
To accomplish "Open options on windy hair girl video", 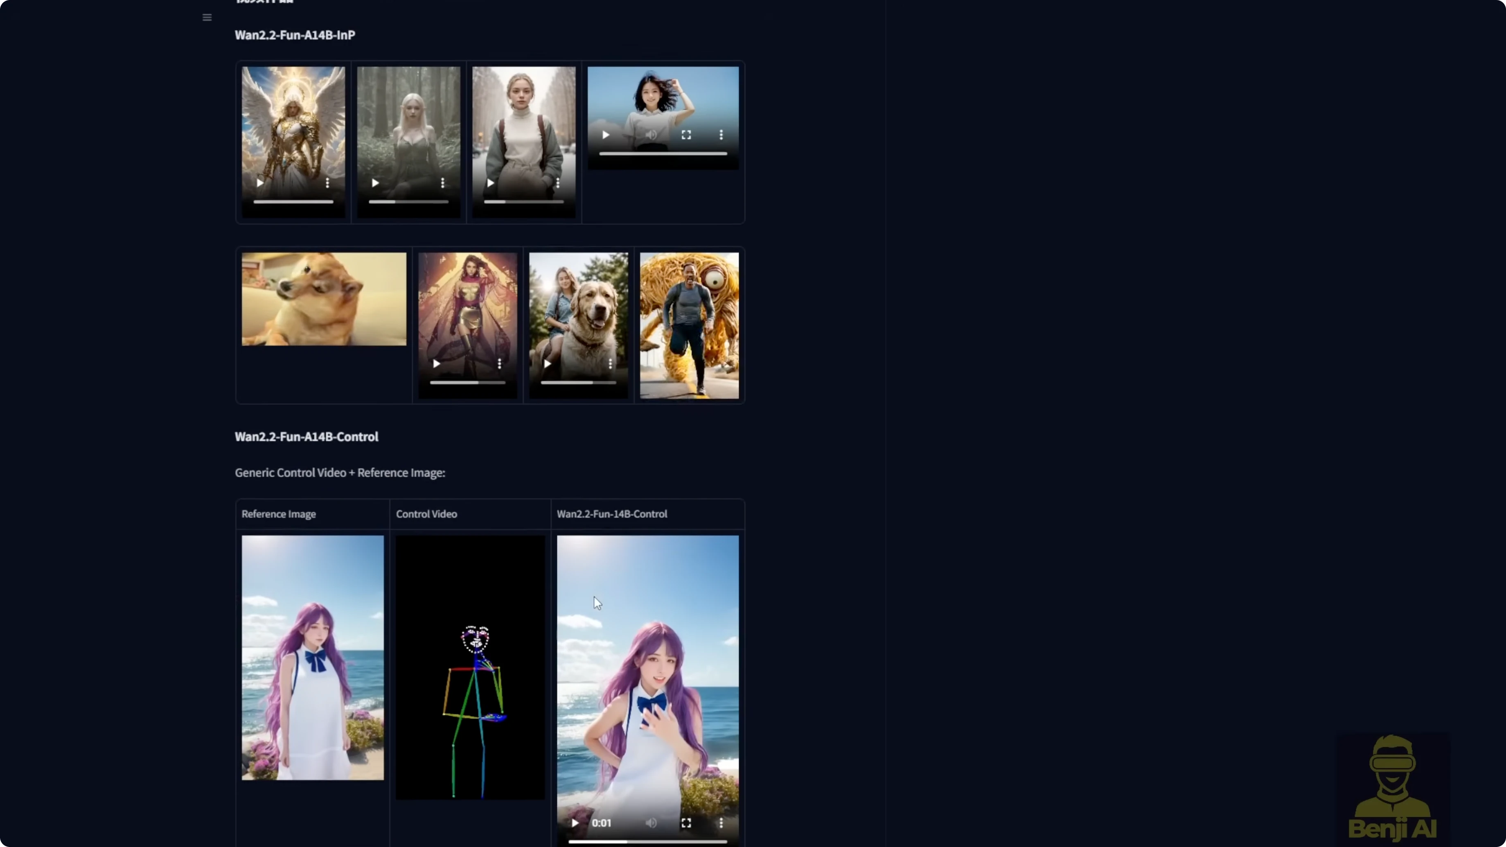I will click(x=721, y=135).
